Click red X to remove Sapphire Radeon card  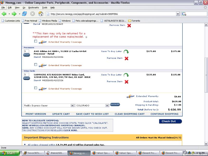point(126,82)
